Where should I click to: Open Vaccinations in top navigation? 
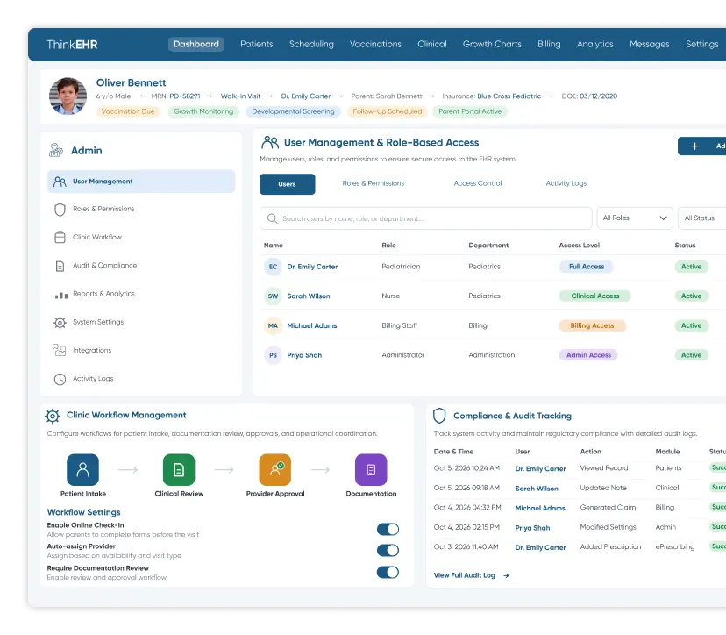point(375,44)
